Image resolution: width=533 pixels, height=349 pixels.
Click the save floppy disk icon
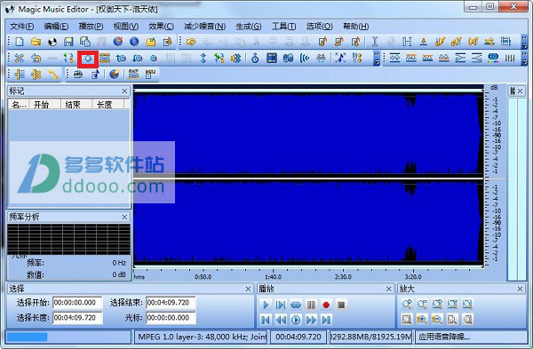point(68,42)
